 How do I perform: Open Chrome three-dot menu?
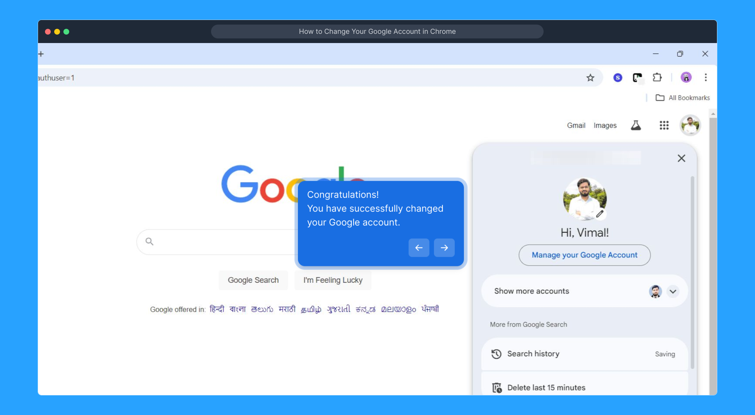point(705,78)
